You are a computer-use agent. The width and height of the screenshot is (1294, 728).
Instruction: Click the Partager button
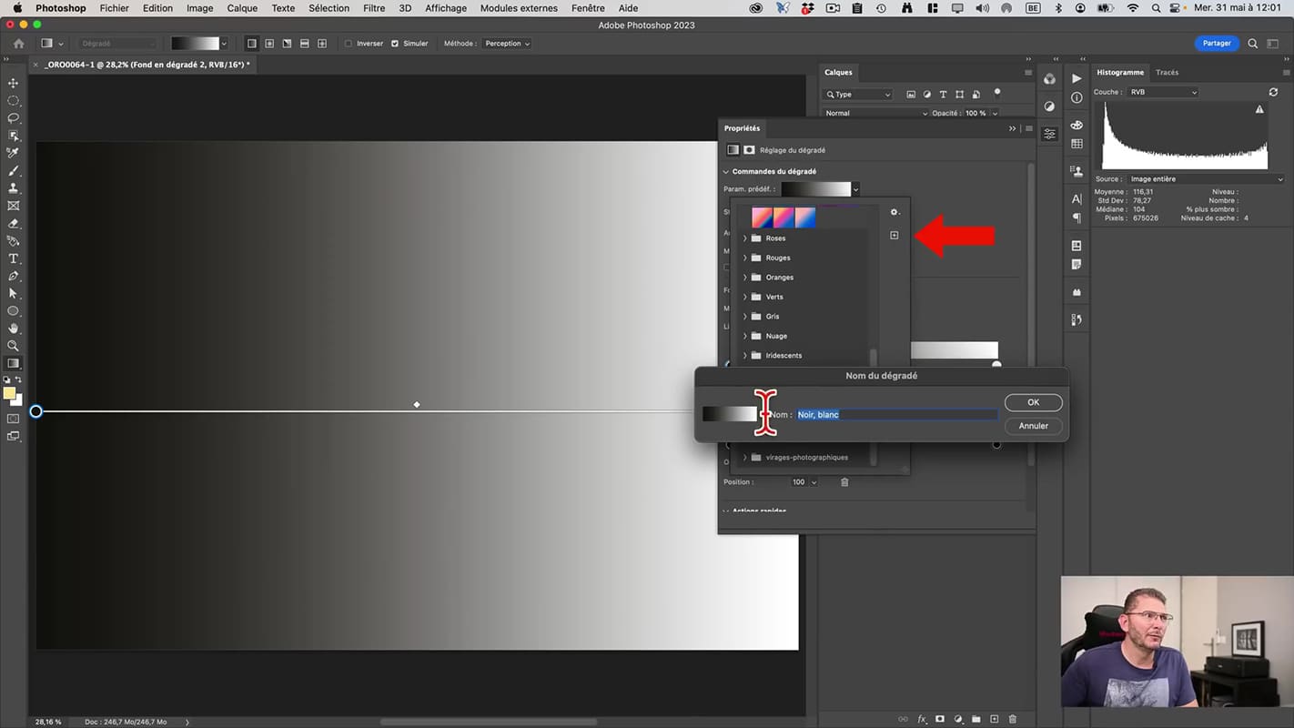point(1217,43)
